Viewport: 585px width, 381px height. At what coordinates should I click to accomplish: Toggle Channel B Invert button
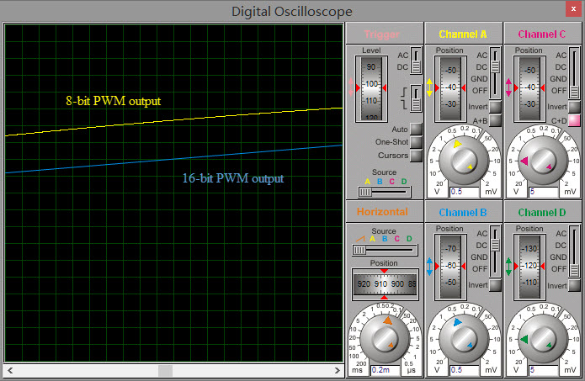(495, 285)
